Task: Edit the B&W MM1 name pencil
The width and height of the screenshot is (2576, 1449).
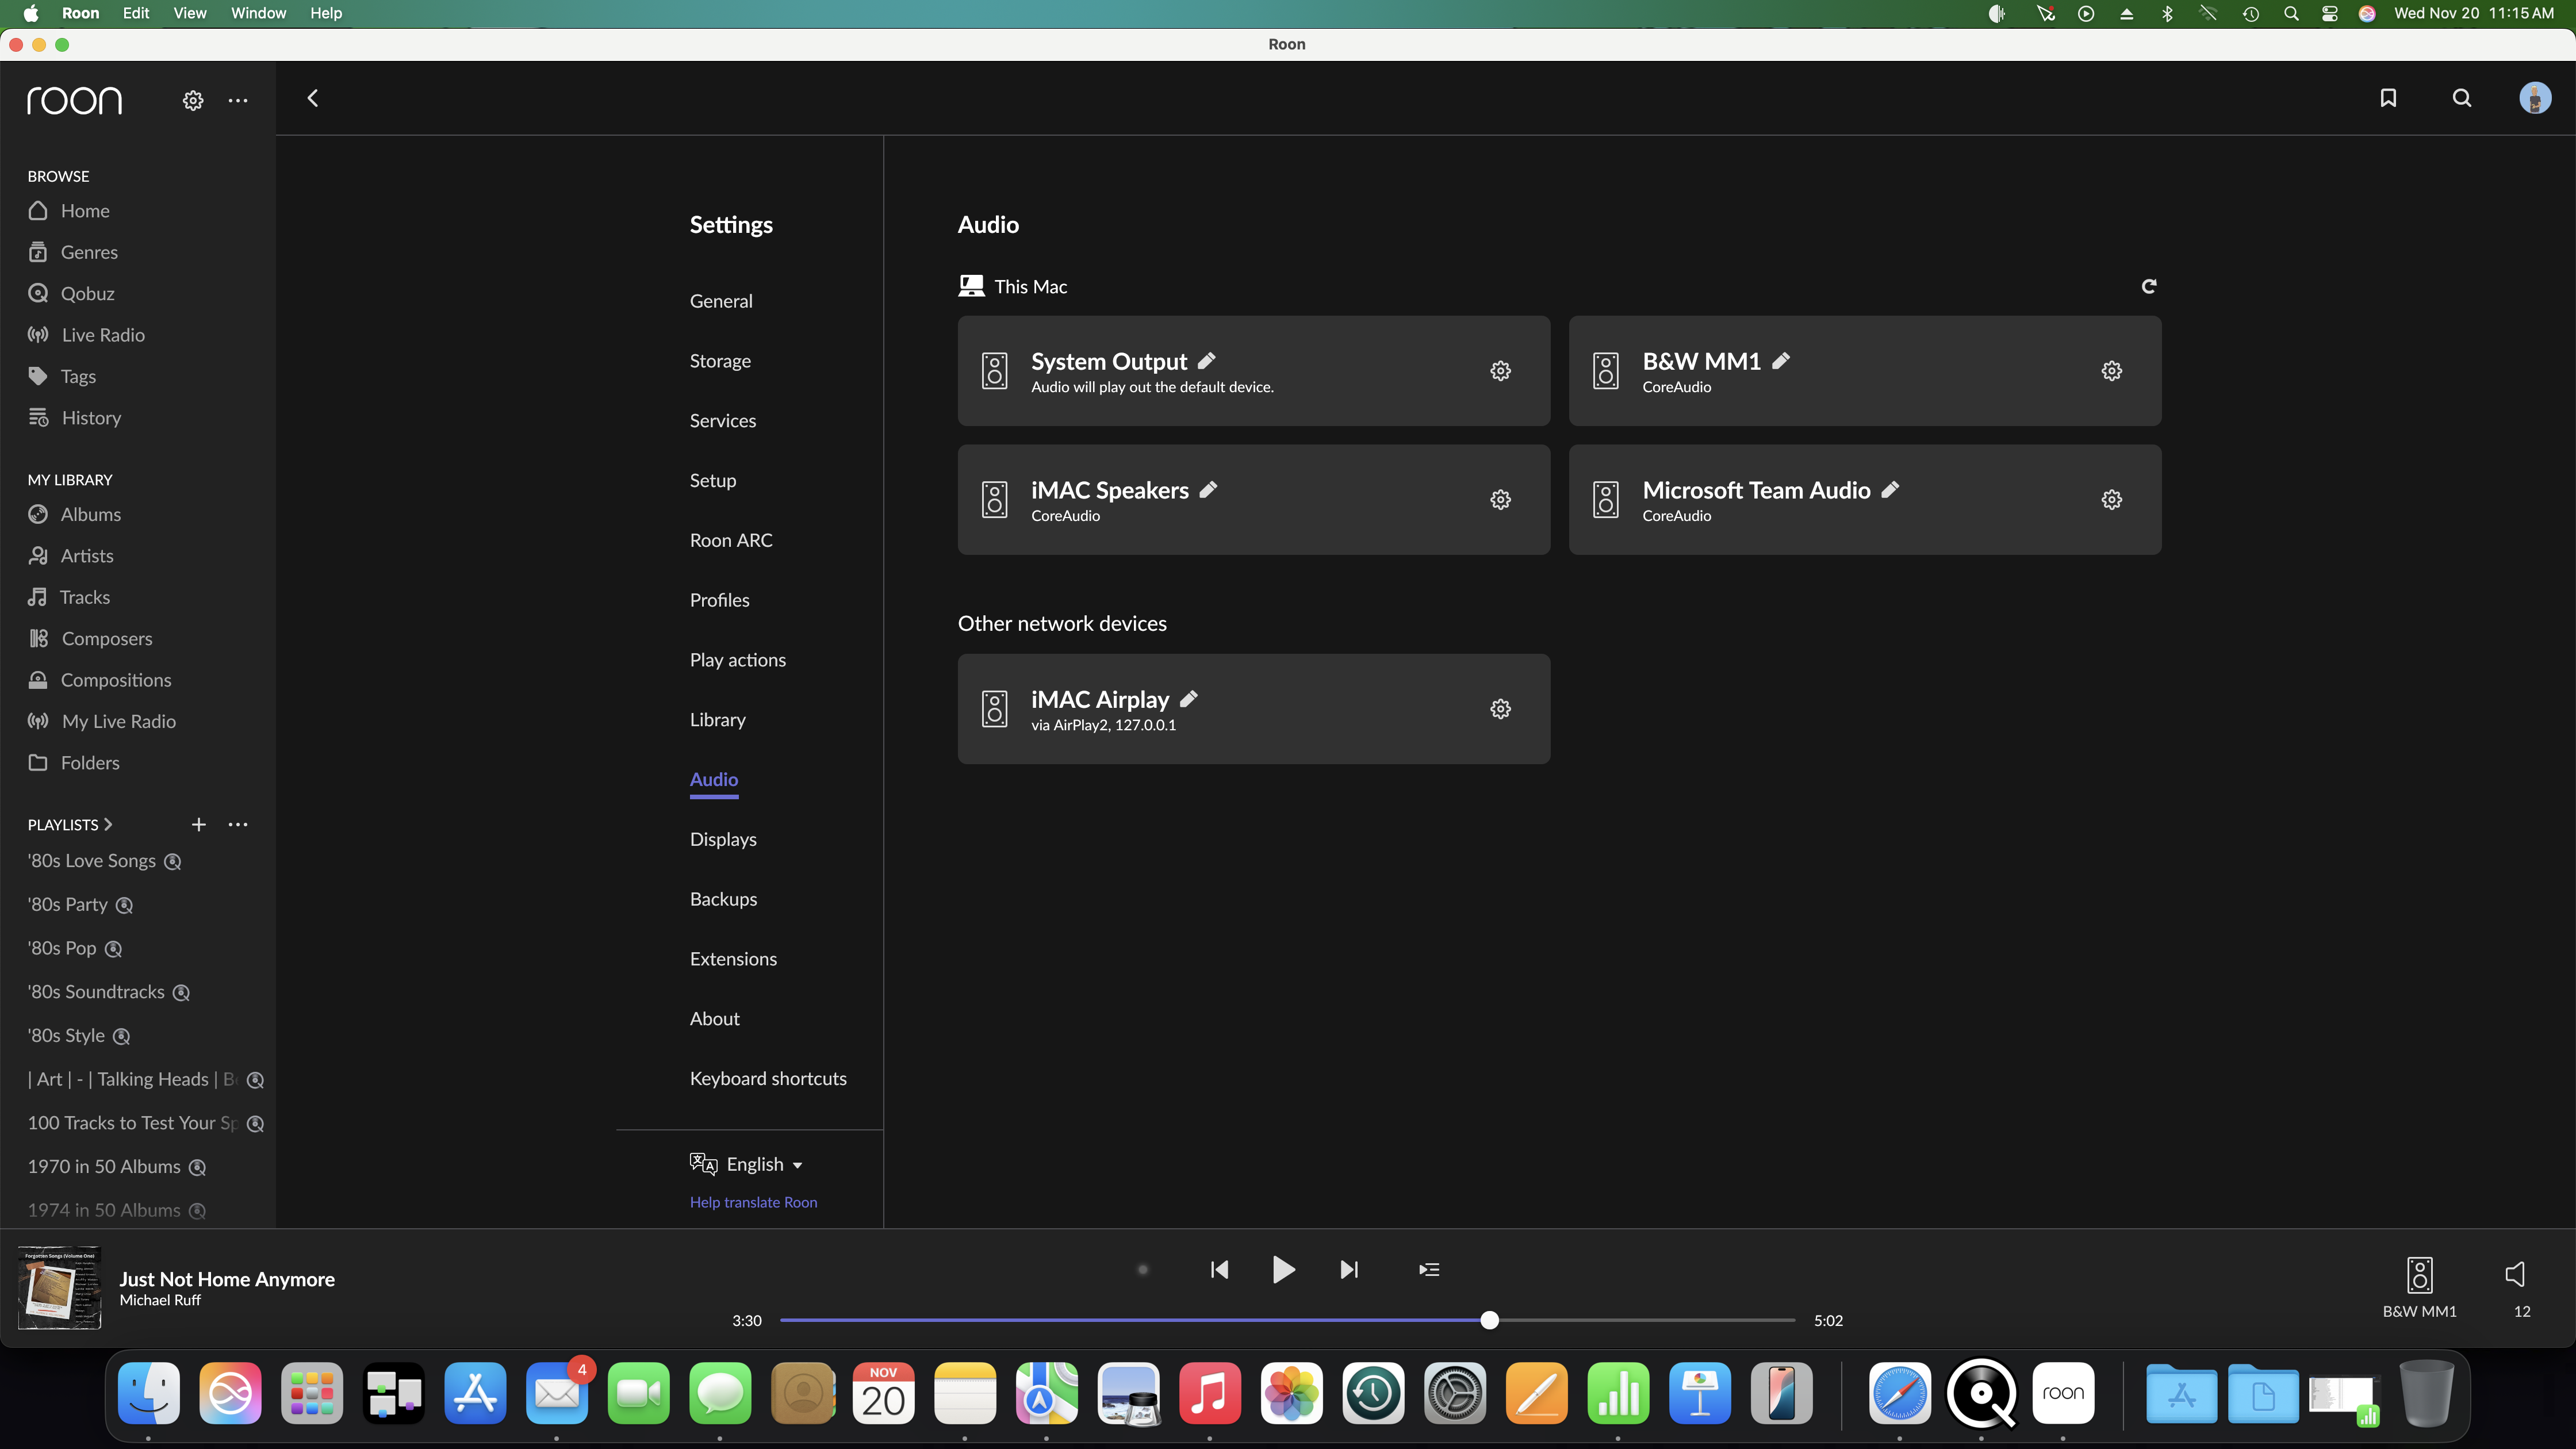Action: (x=1781, y=360)
